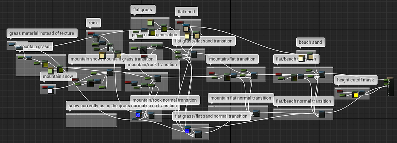Select the light green texture node in flat grass group
The image size is (397, 143).
coord(150,23)
